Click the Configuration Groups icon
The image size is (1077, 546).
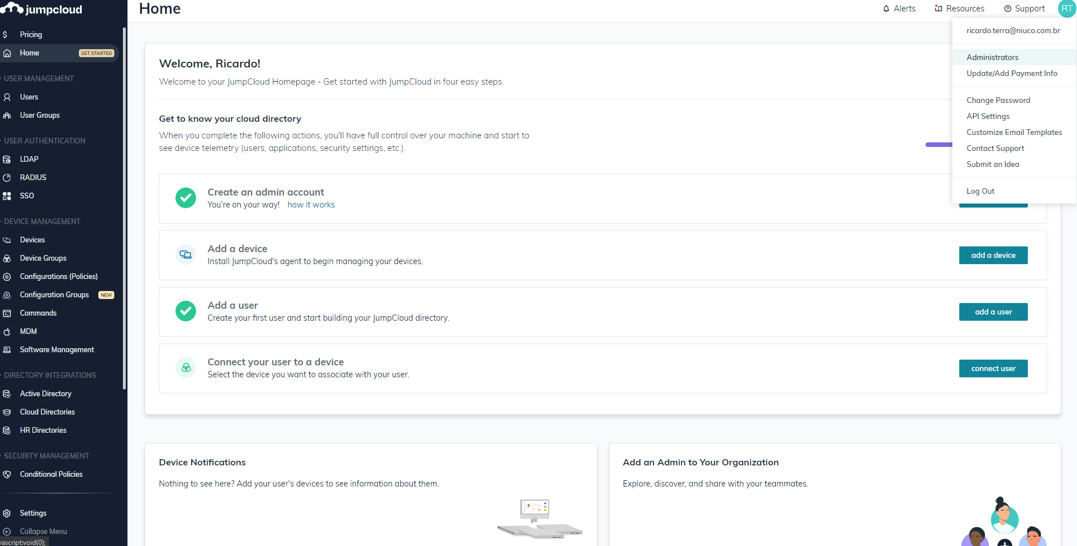tap(7, 295)
